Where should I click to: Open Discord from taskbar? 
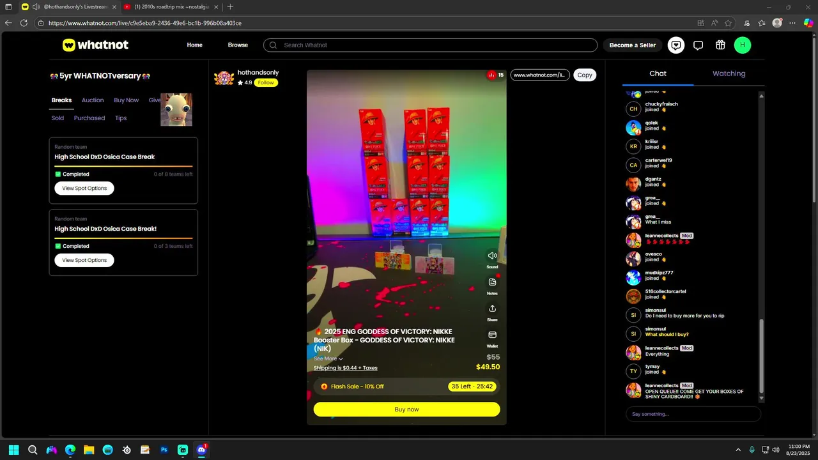coord(202,450)
